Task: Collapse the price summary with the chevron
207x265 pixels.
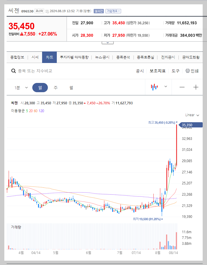Action: coord(108,42)
